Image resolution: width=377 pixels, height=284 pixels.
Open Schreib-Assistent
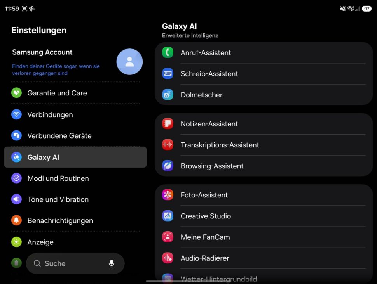tap(264, 74)
